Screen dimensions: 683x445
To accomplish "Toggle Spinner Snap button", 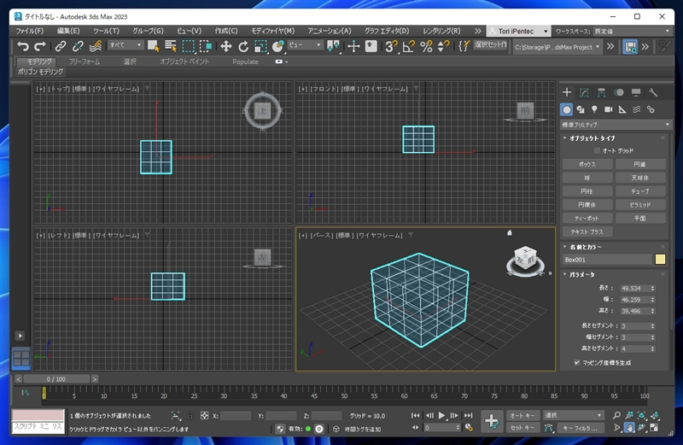I will point(443,46).
